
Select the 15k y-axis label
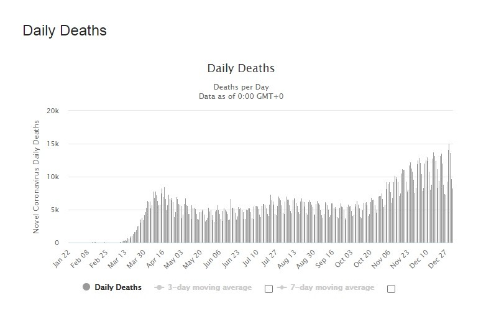52,144
